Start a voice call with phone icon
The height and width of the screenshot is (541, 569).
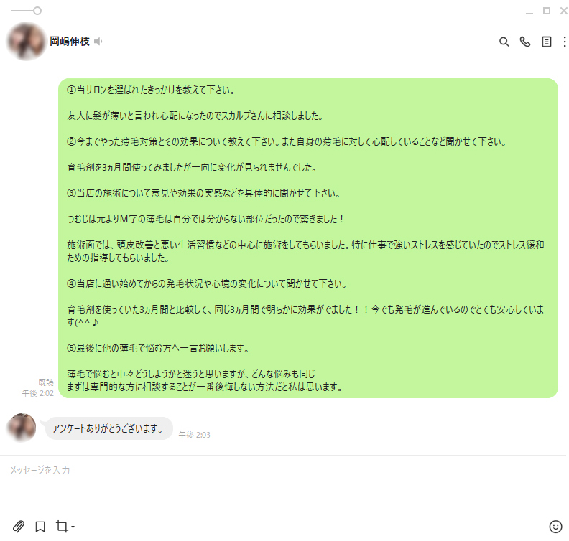[x=524, y=42]
